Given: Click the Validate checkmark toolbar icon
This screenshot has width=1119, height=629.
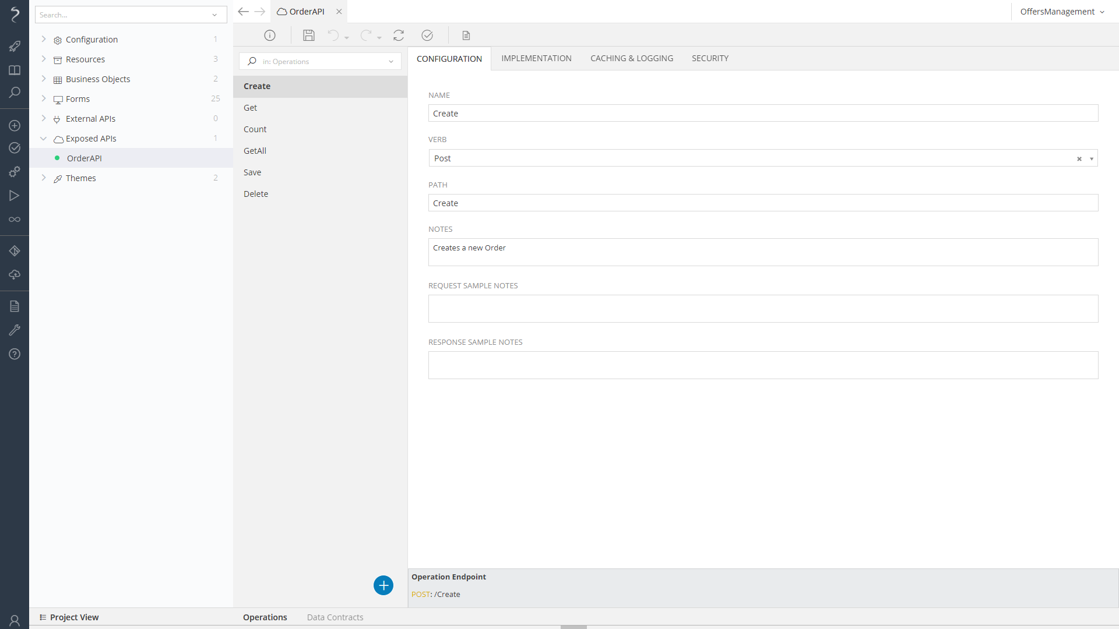Looking at the screenshot, I should coord(427,36).
